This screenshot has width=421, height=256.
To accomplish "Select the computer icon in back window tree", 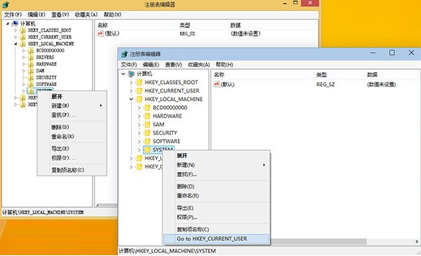I will pyautogui.click(x=16, y=23).
